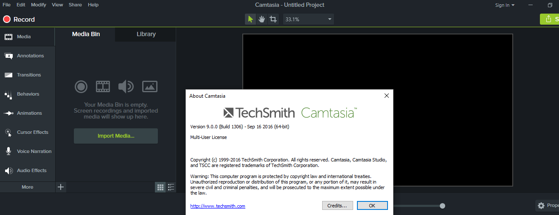Open the Edit menu

21,5
